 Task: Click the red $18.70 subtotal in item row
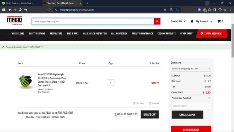pos(155,83)
